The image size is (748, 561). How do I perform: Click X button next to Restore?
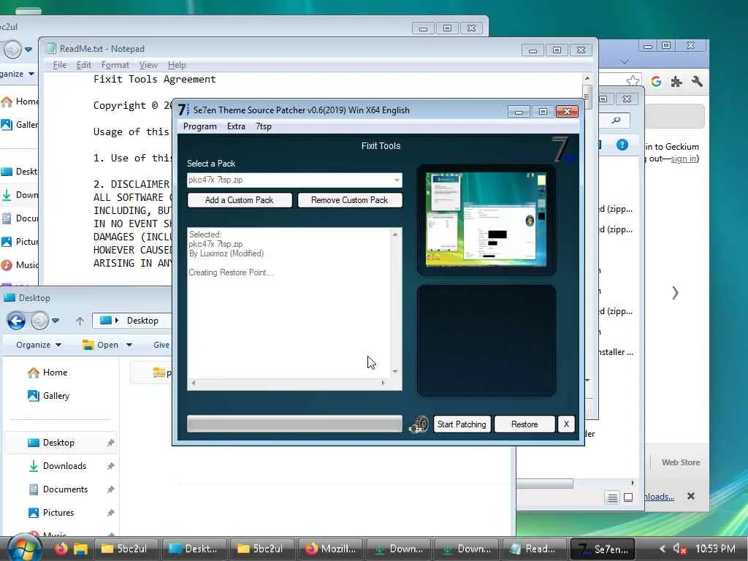[566, 424]
